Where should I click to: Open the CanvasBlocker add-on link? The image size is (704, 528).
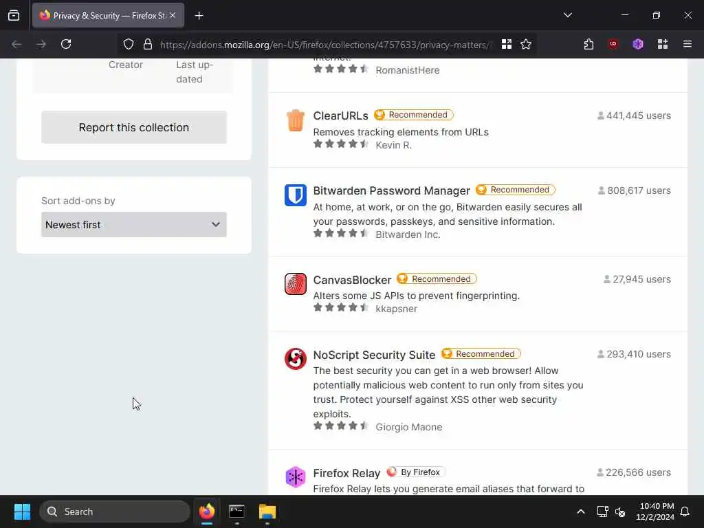pyautogui.click(x=352, y=280)
